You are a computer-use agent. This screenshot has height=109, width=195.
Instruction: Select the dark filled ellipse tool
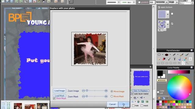click(167, 55)
